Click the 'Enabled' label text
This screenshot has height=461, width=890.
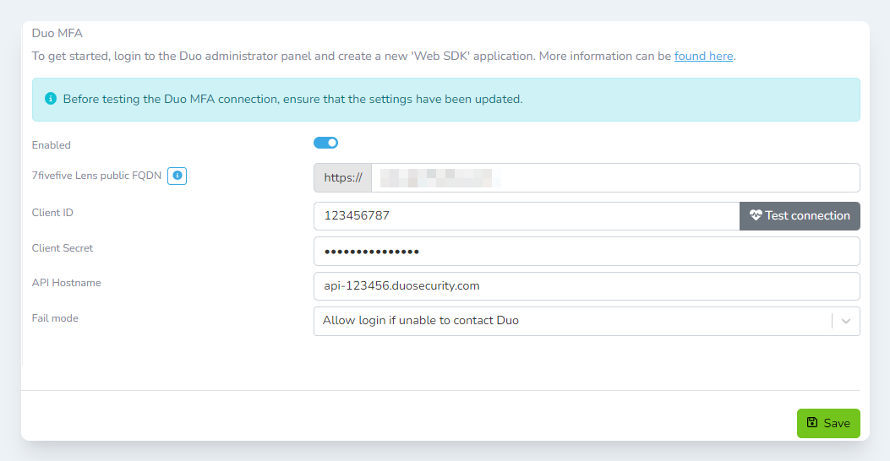52,145
